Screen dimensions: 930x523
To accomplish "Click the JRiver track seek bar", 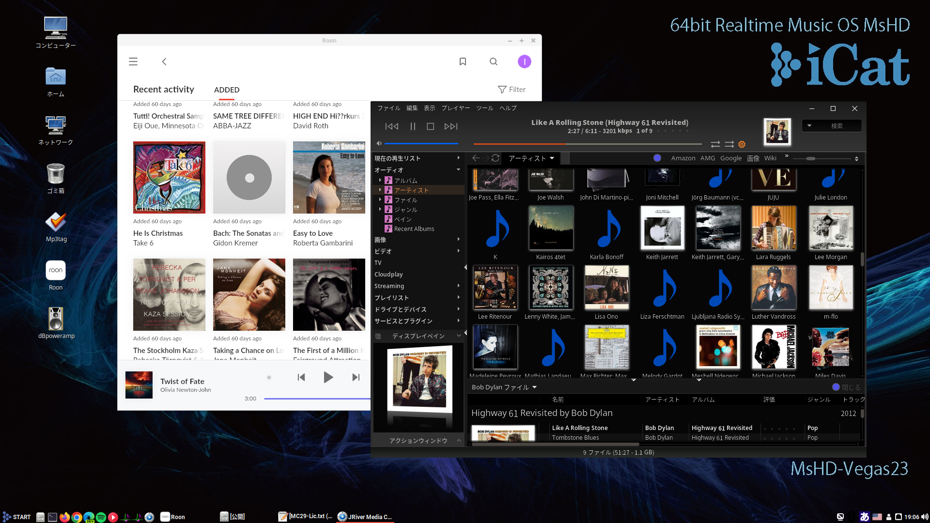I will [587, 144].
